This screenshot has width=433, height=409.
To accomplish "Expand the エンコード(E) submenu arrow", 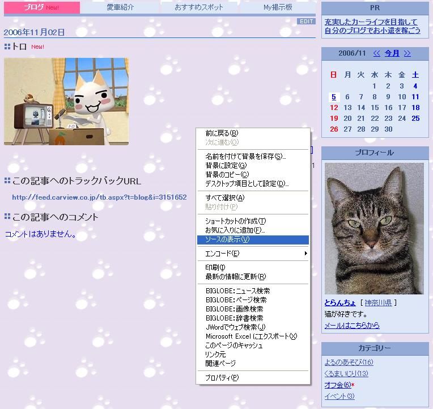I will point(305,254).
